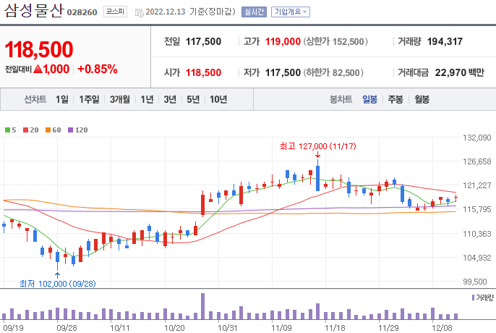The height and width of the screenshot is (333, 496).
Task: Select the 1주일 line chart tab
Action: (x=89, y=99)
